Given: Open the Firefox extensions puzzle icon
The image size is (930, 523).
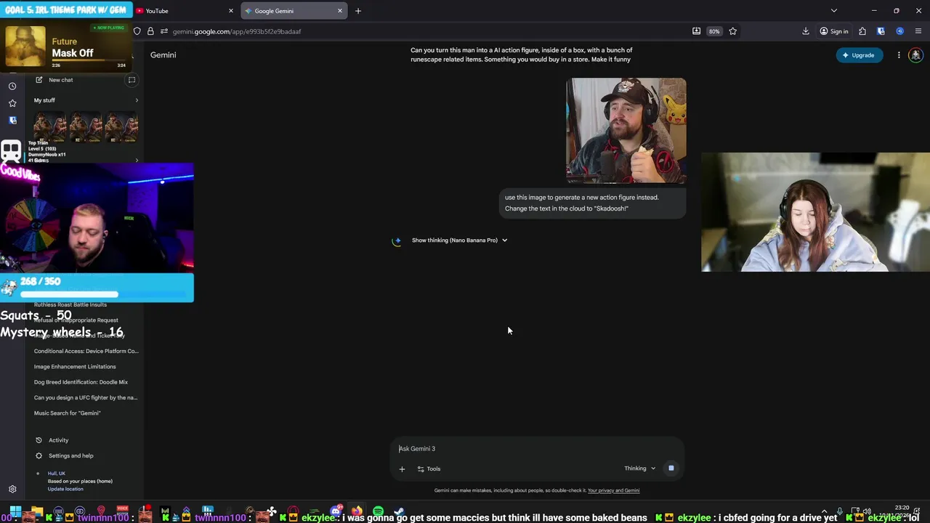Looking at the screenshot, I should click(862, 31).
